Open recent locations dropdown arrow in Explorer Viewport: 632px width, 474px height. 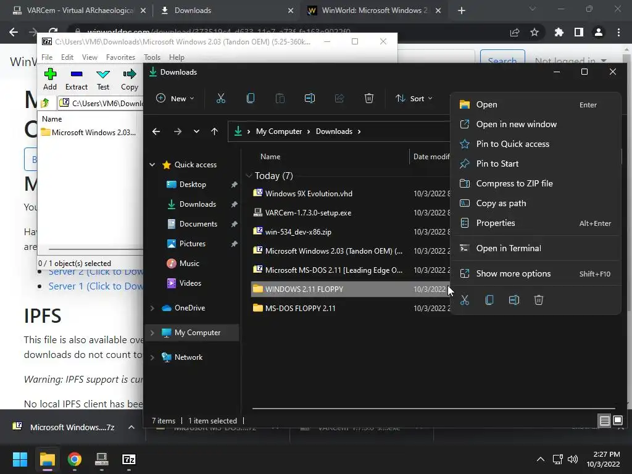[x=196, y=131]
